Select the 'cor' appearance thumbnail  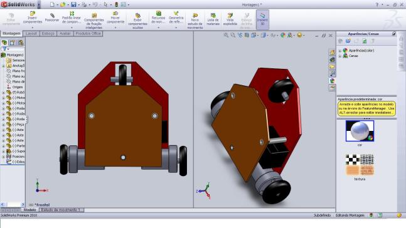click(360, 131)
